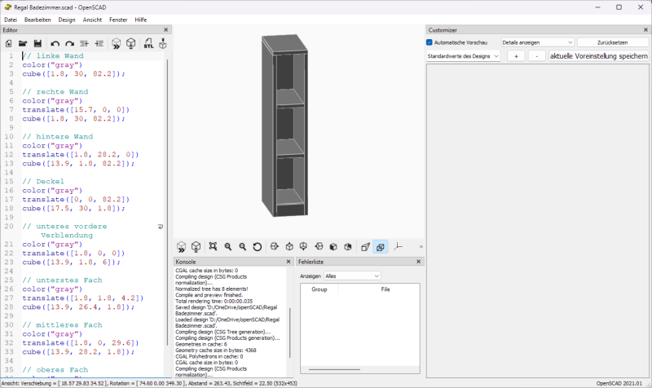Click aktuelle Voreinstellung speichern
This screenshot has width=652, height=388.
pyautogui.click(x=599, y=56)
